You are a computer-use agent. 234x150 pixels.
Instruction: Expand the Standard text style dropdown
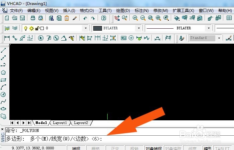tap(219, 38)
